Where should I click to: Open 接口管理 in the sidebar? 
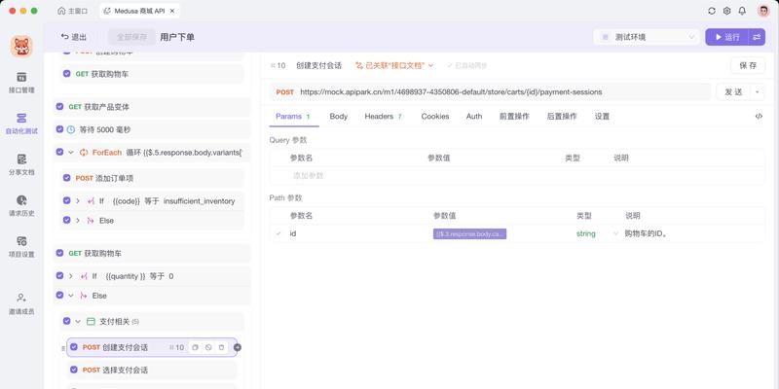coord(21,83)
